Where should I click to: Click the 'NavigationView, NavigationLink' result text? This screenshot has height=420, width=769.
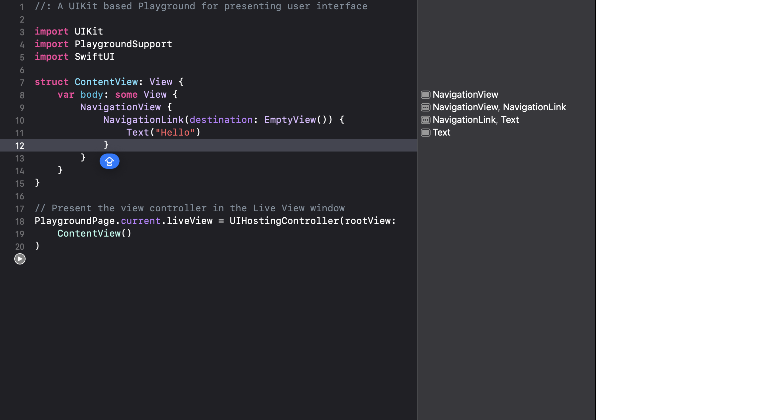tap(499, 107)
